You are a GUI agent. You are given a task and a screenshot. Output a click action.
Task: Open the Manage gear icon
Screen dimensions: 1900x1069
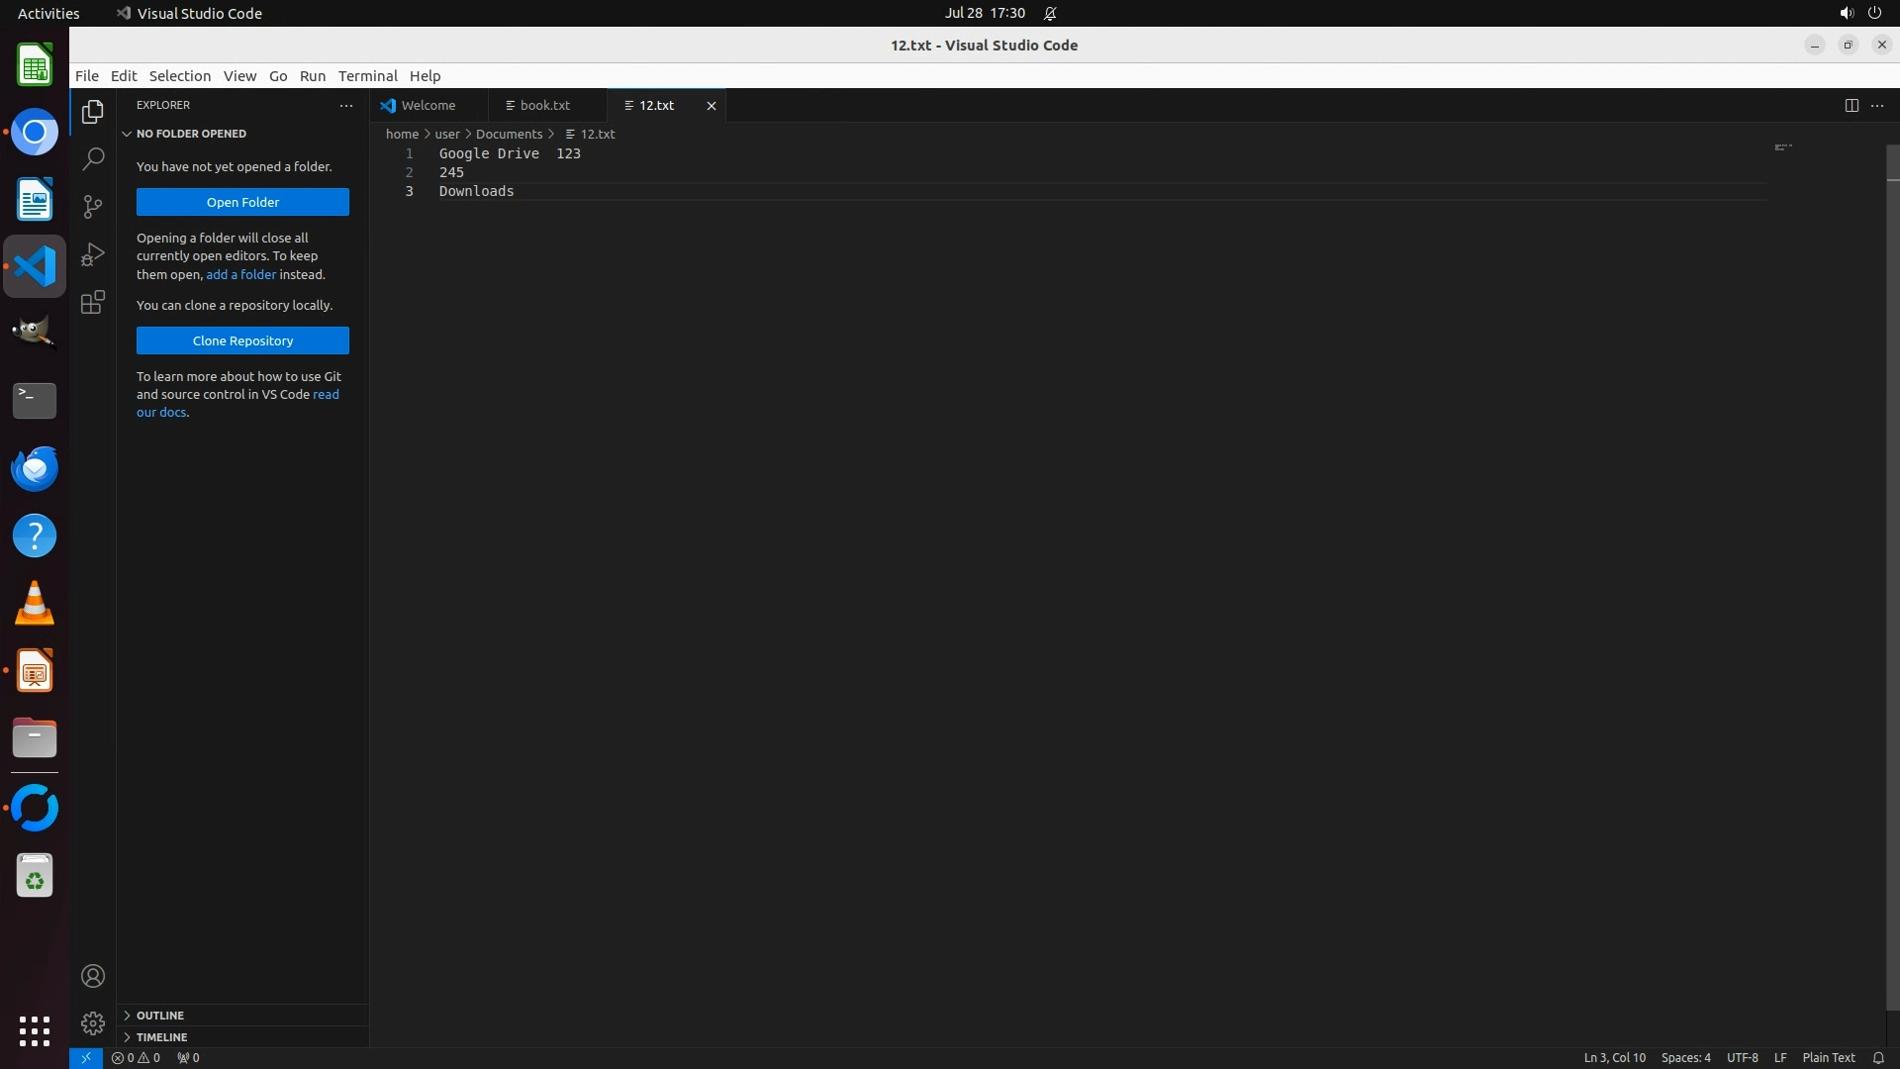tap(93, 1022)
